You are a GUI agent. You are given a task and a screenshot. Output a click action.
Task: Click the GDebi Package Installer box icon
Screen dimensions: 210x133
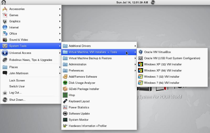65,89
